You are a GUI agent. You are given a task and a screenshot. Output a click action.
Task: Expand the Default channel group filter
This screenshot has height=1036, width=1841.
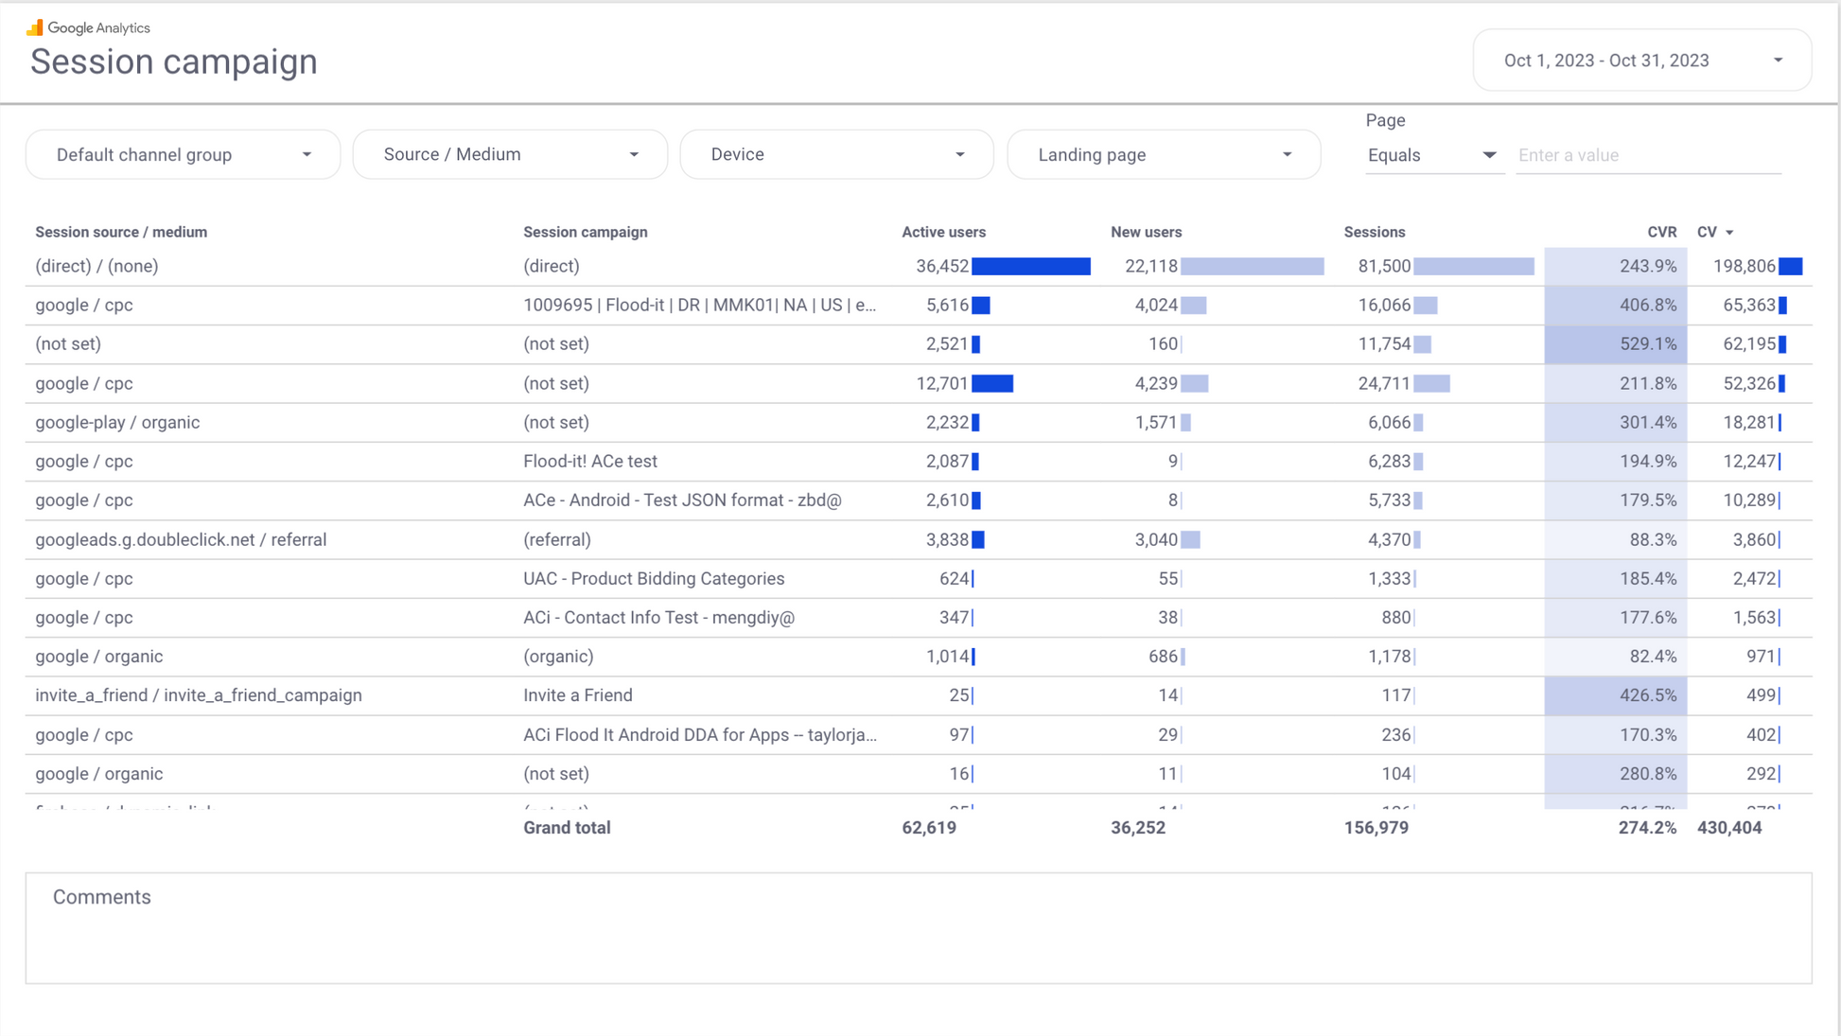point(183,155)
